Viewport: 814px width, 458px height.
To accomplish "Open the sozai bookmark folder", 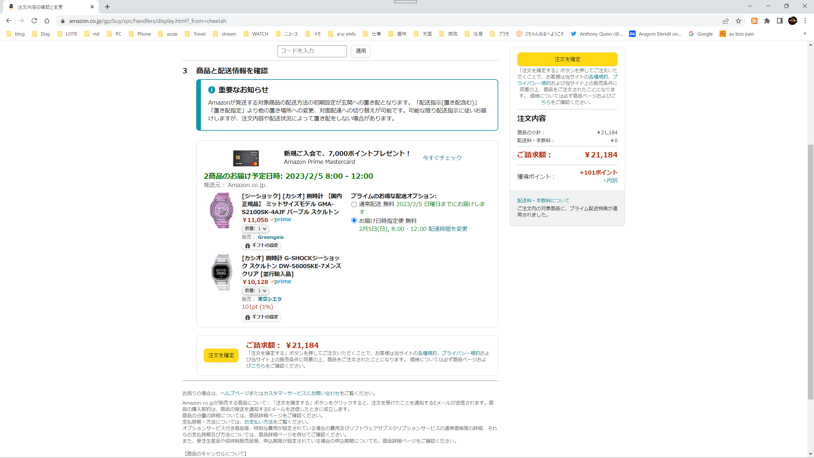I will 168,34.
